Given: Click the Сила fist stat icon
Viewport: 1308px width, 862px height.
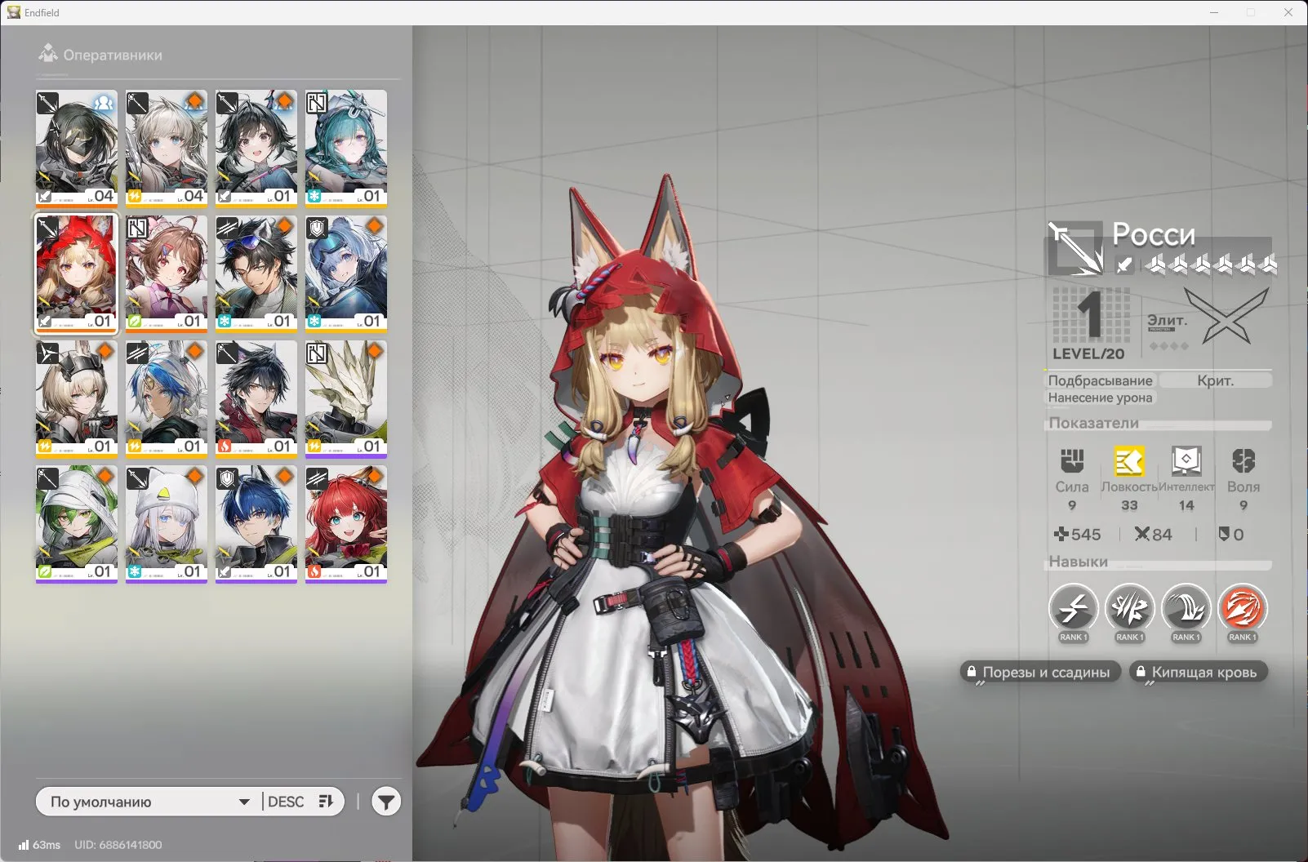Looking at the screenshot, I should [x=1072, y=461].
